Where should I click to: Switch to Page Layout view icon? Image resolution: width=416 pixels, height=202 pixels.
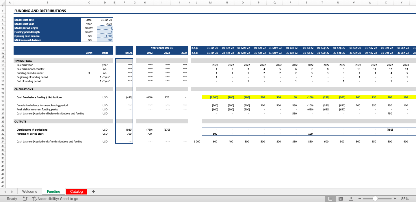(x=341, y=199)
